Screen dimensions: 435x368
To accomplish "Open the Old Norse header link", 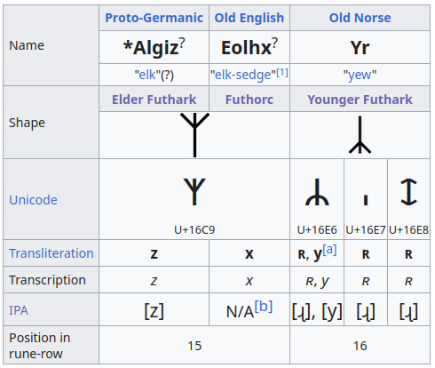I will point(360,18).
